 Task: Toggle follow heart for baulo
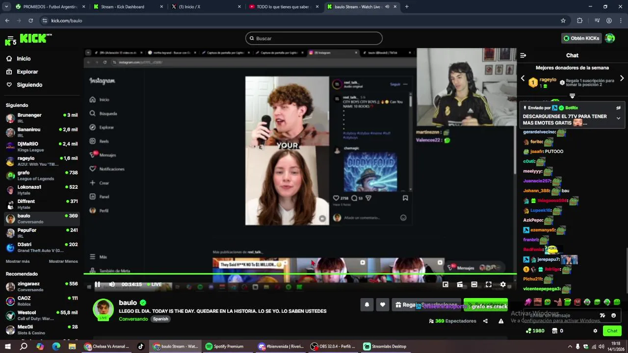coord(383,305)
